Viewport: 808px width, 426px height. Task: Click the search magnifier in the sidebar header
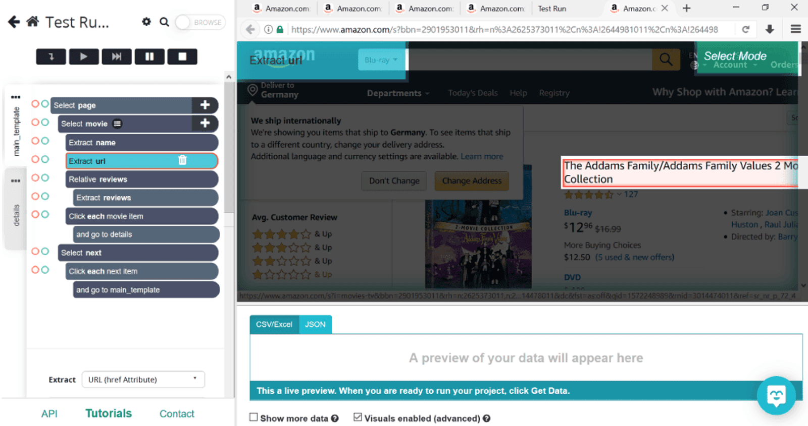point(164,22)
